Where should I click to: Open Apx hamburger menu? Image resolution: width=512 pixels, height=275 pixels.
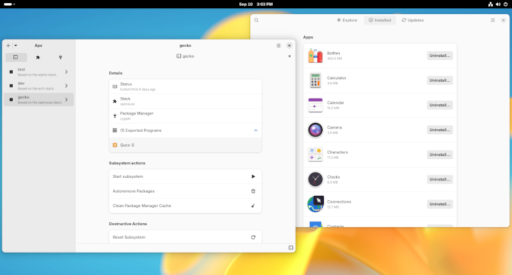tap(278, 45)
